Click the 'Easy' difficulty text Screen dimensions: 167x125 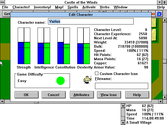(22, 81)
